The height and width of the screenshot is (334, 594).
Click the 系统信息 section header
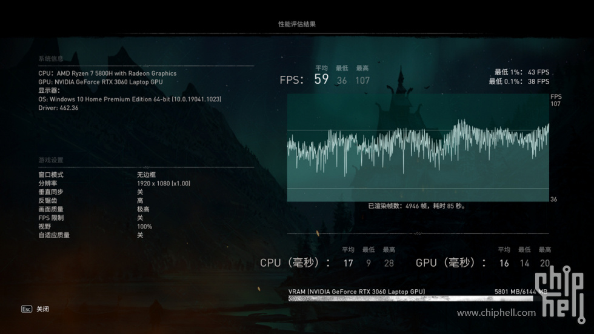(51, 59)
